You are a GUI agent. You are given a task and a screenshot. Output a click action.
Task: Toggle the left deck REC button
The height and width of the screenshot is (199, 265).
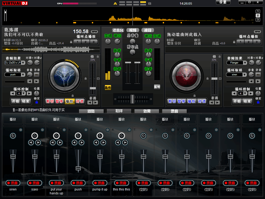(37, 75)
